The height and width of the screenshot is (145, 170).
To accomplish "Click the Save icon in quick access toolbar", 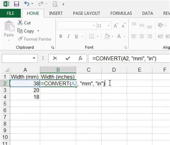I will (x=16, y=4).
